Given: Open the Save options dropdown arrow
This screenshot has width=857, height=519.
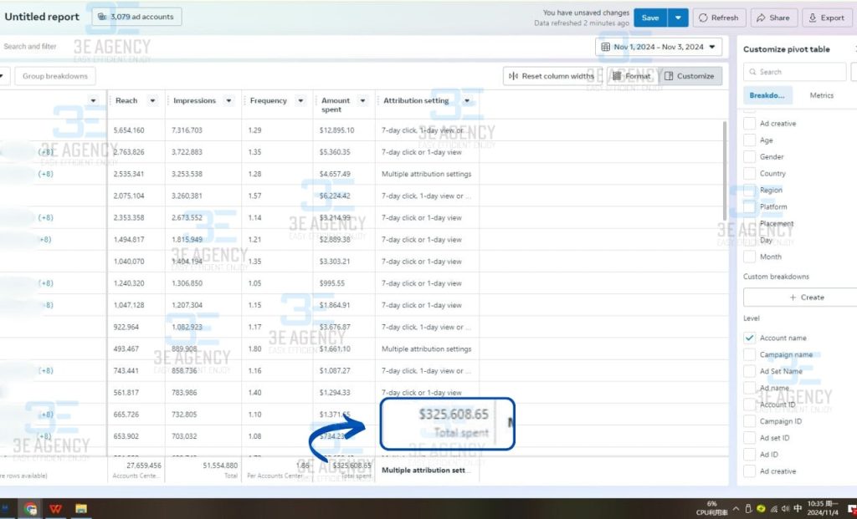Looking at the screenshot, I should tap(678, 18).
